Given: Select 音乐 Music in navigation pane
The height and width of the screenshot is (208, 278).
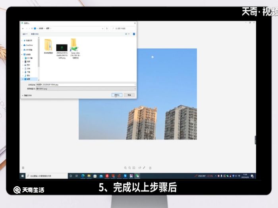Looking at the screenshot, I should pos(27,76).
